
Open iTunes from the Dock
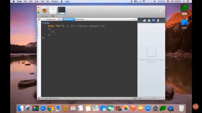(x=133, y=108)
